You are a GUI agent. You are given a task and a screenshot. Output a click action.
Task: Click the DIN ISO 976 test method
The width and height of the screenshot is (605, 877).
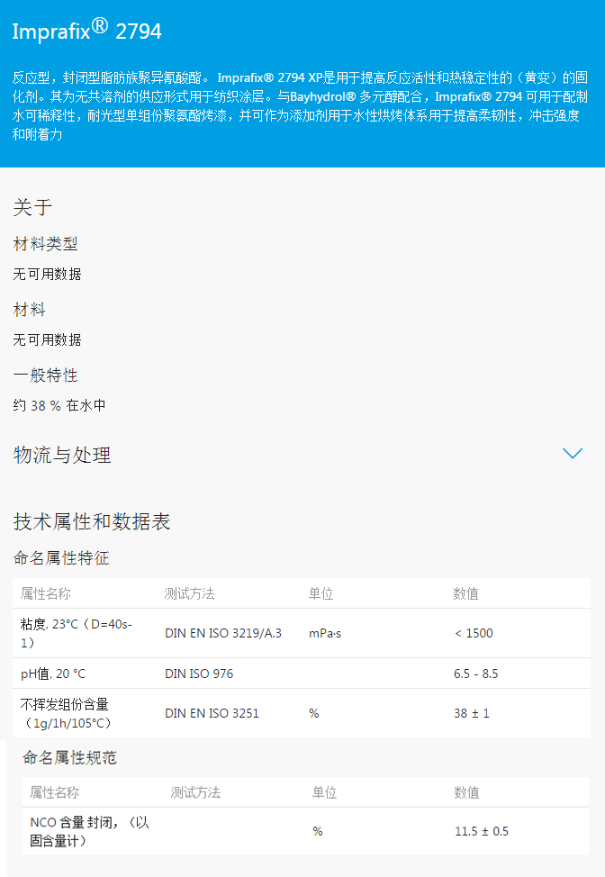pos(199,674)
